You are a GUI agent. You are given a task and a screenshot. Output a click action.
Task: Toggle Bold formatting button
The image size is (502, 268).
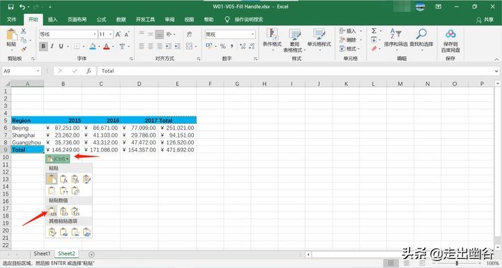click(x=43, y=47)
